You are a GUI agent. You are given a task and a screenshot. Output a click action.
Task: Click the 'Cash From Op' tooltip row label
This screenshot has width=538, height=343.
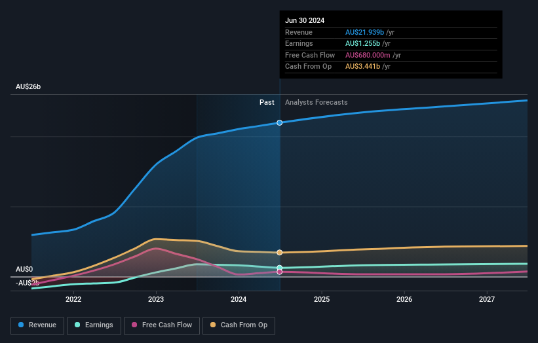(x=308, y=67)
